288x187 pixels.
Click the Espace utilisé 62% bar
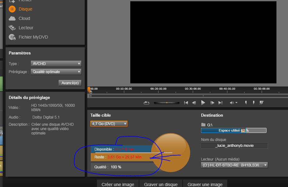(x=234, y=130)
